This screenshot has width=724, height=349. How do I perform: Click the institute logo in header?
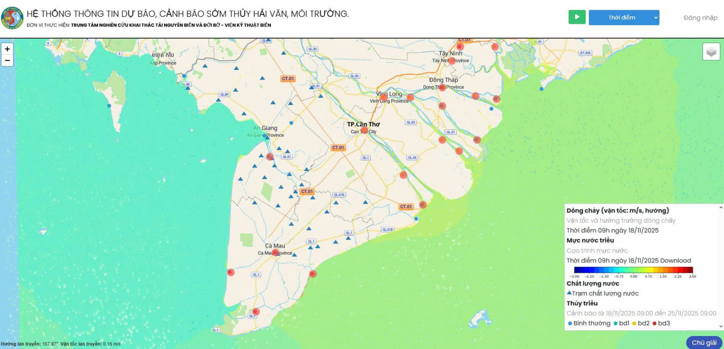click(x=12, y=18)
